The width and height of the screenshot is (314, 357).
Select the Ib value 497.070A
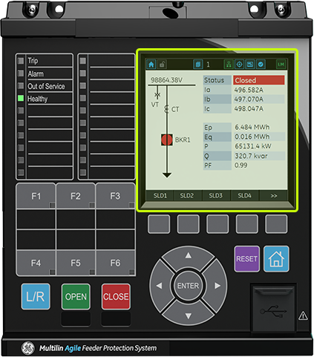(x=249, y=99)
